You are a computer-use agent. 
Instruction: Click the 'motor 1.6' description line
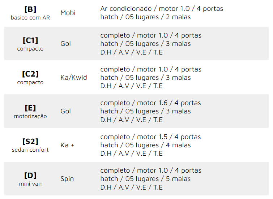click(150, 103)
